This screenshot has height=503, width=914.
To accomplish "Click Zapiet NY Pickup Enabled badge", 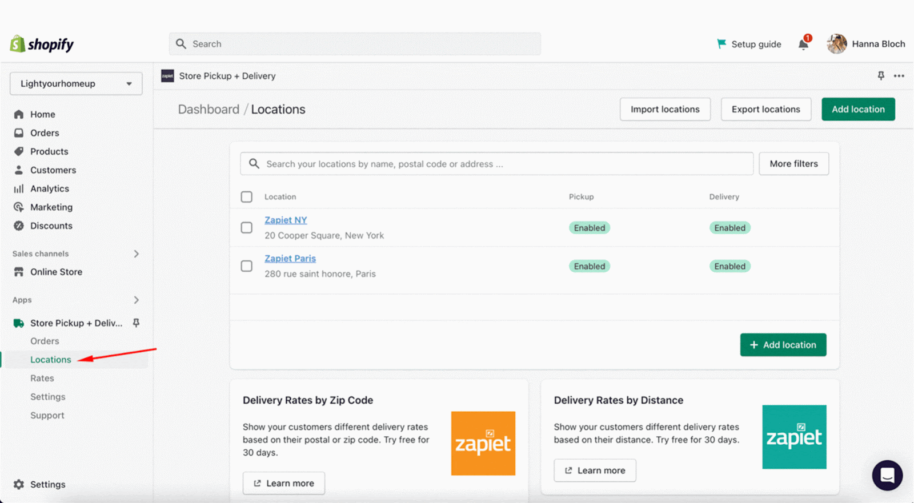I will [x=590, y=228].
